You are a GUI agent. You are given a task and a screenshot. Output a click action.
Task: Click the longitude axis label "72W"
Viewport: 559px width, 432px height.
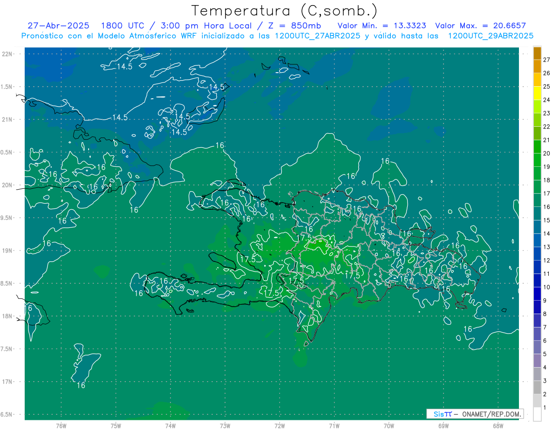click(x=279, y=426)
